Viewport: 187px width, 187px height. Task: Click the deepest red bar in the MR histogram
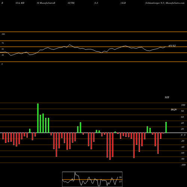[110, 146]
